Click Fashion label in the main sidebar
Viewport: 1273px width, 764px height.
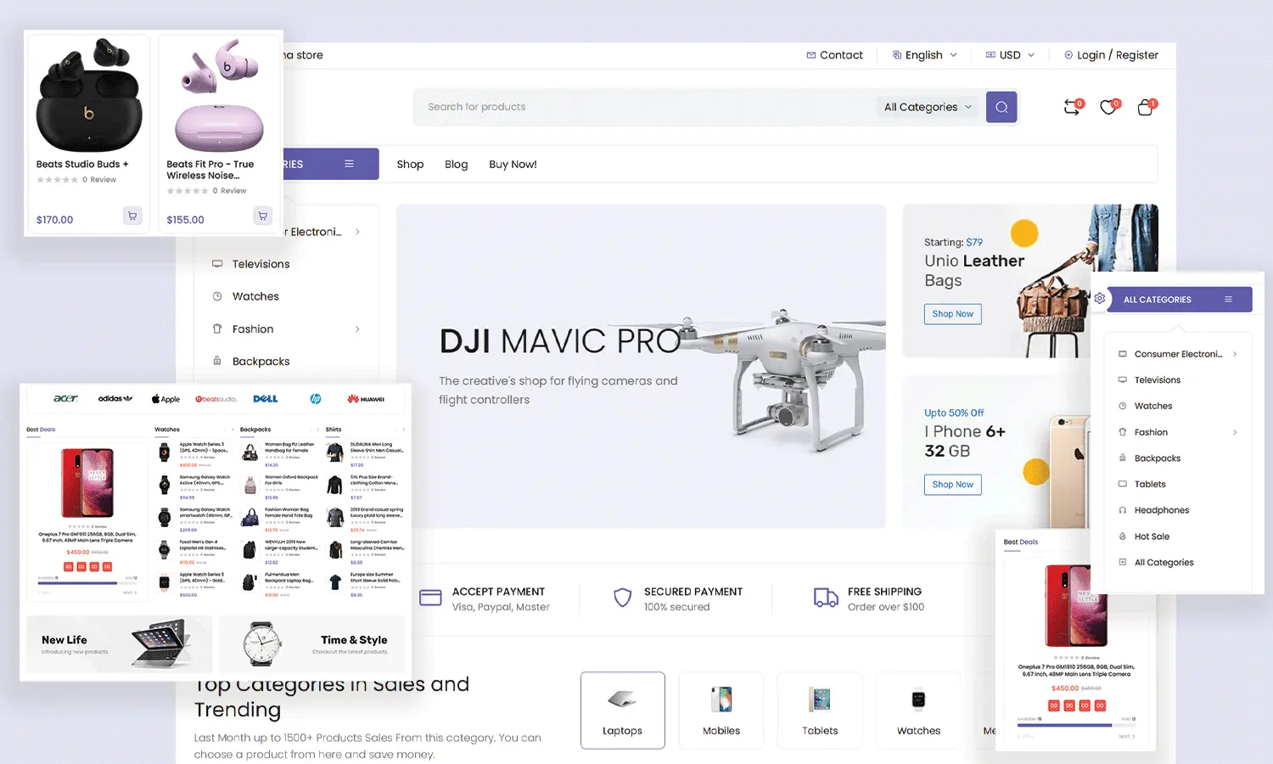coord(253,329)
